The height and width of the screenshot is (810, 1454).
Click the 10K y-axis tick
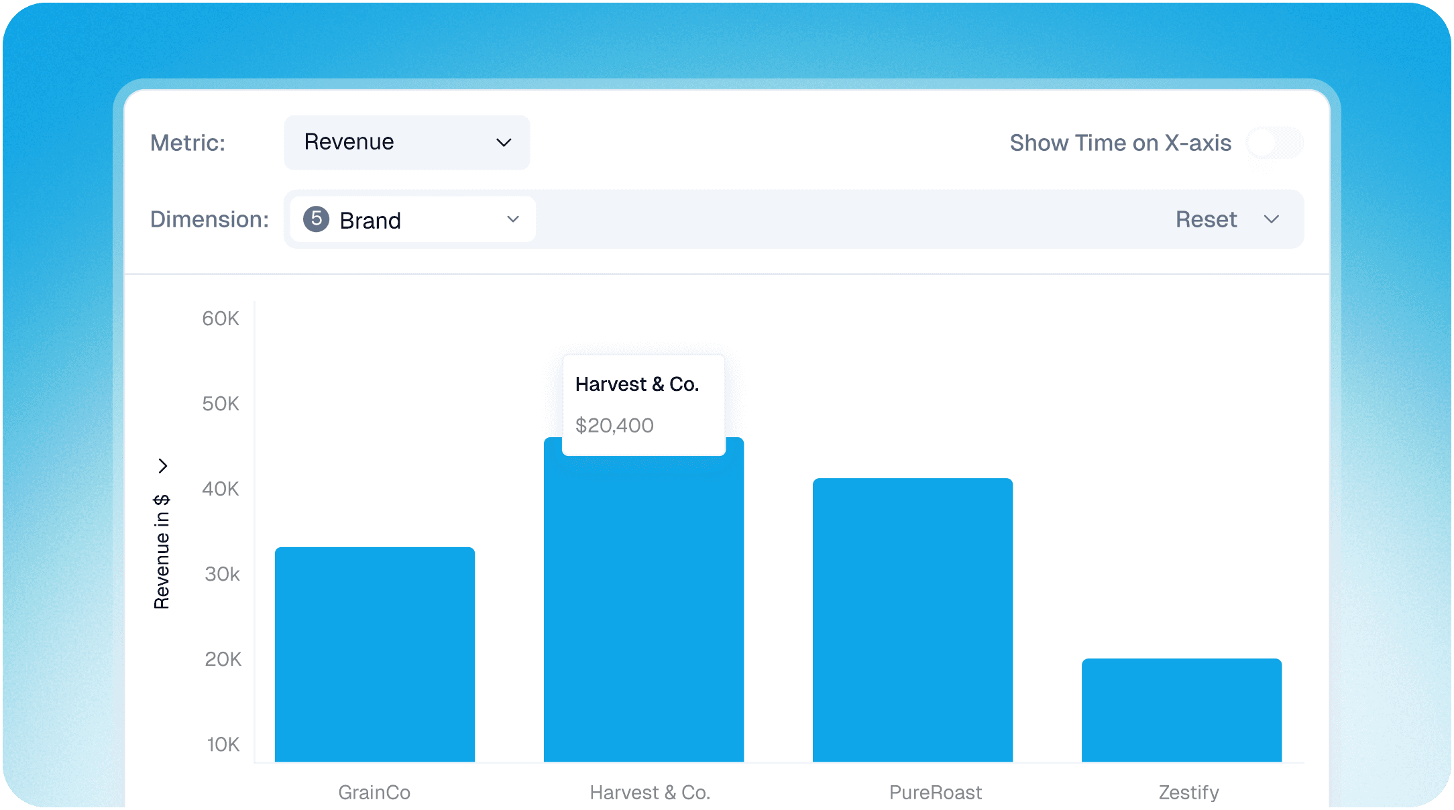[x=223, y=744]
